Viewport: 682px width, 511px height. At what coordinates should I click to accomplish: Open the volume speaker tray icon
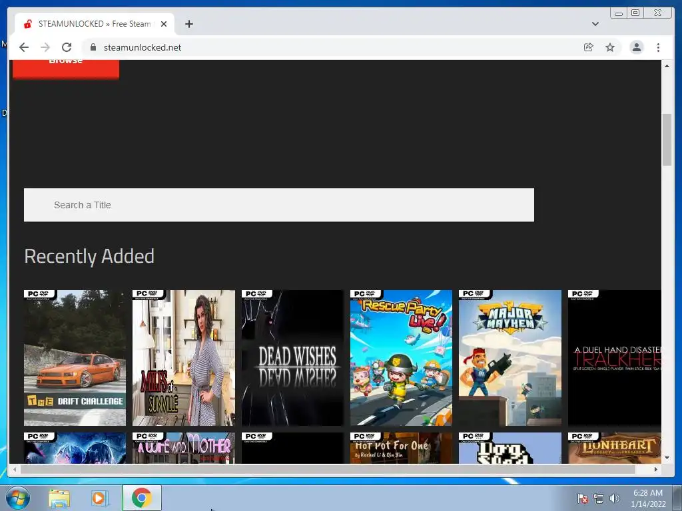[614, 498]
